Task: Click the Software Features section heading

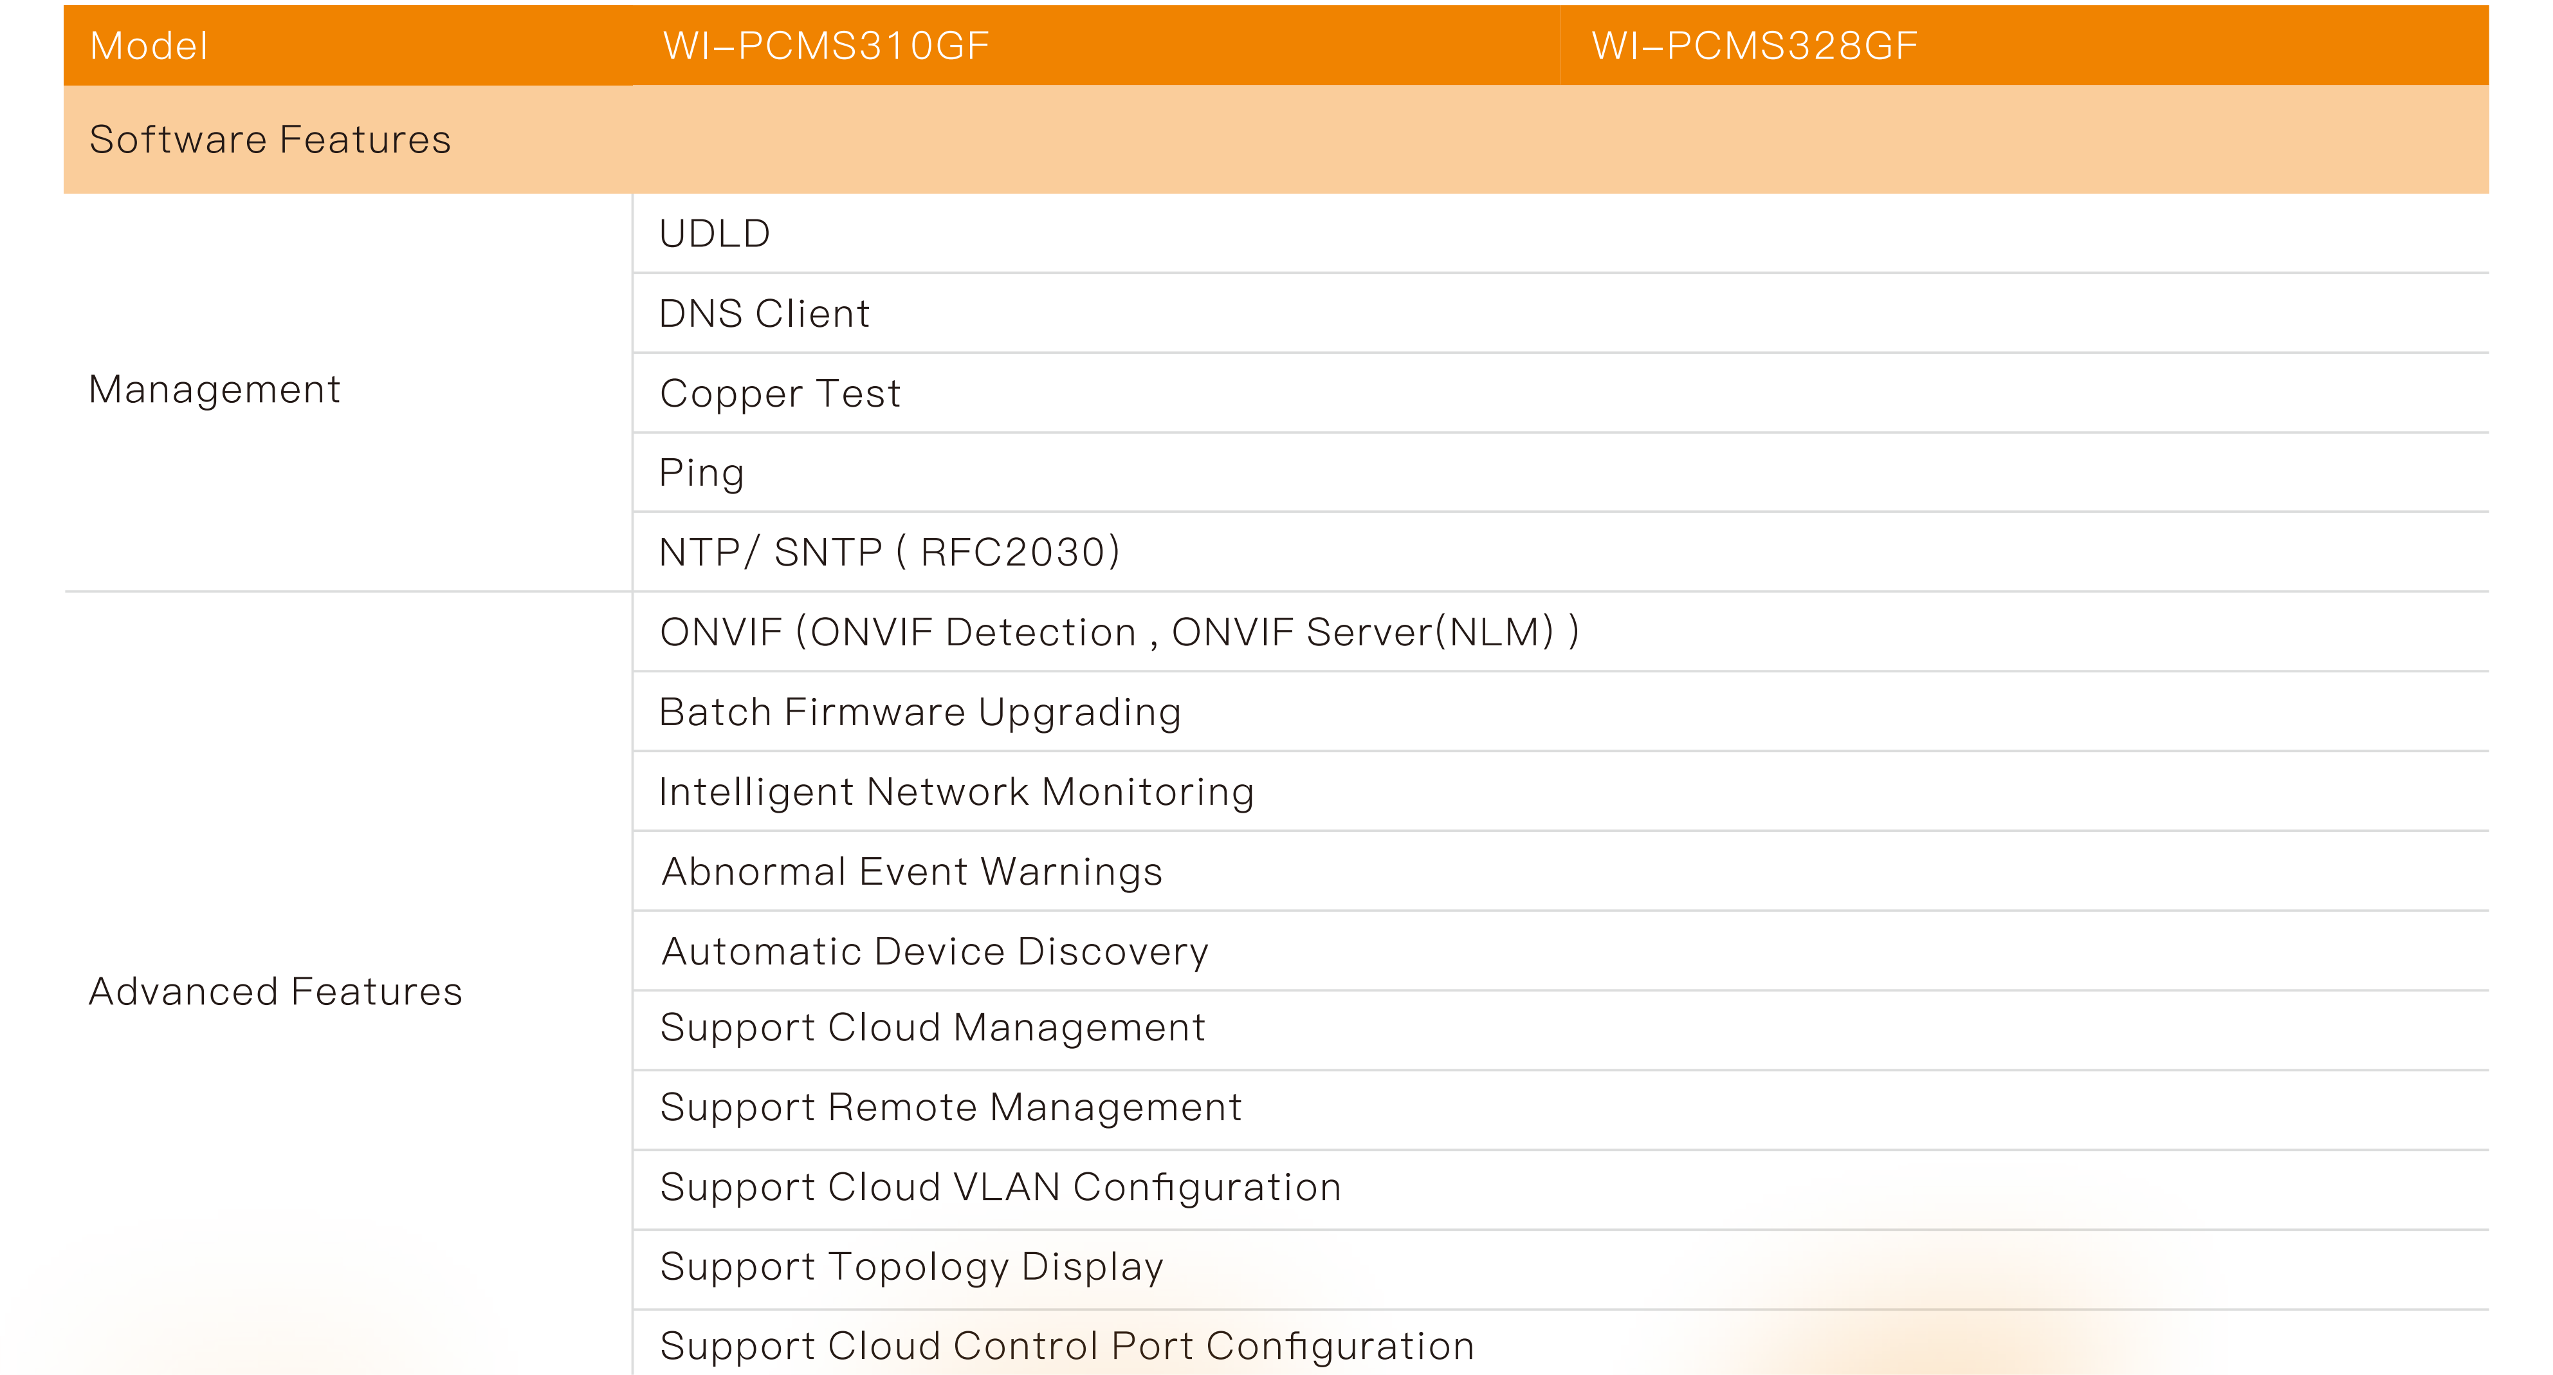Action: [x=270, y=140]
